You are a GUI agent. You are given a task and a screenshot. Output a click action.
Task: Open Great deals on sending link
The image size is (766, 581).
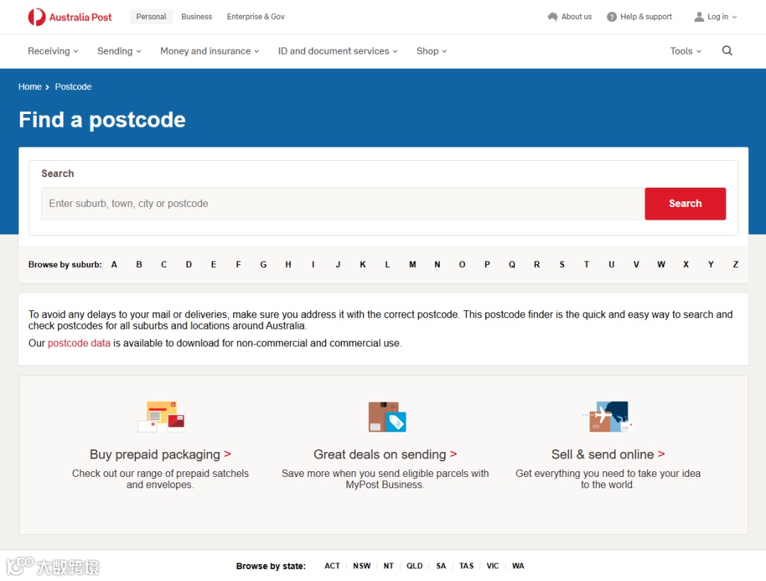pos(385,455)
